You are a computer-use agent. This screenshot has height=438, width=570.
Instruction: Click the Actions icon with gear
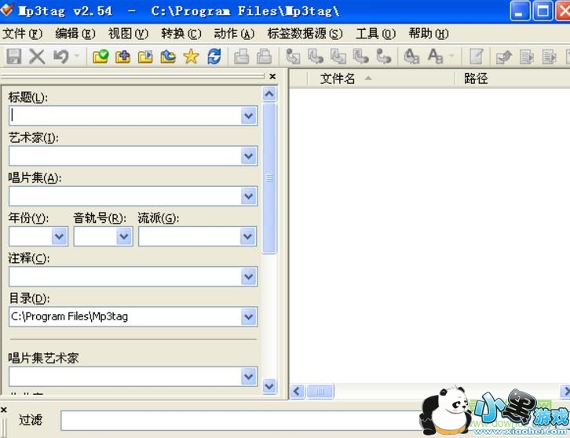[411, 57]
